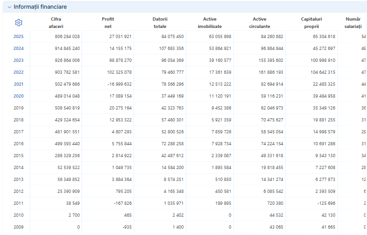Select the 2013 year row label

pos(18,180)
